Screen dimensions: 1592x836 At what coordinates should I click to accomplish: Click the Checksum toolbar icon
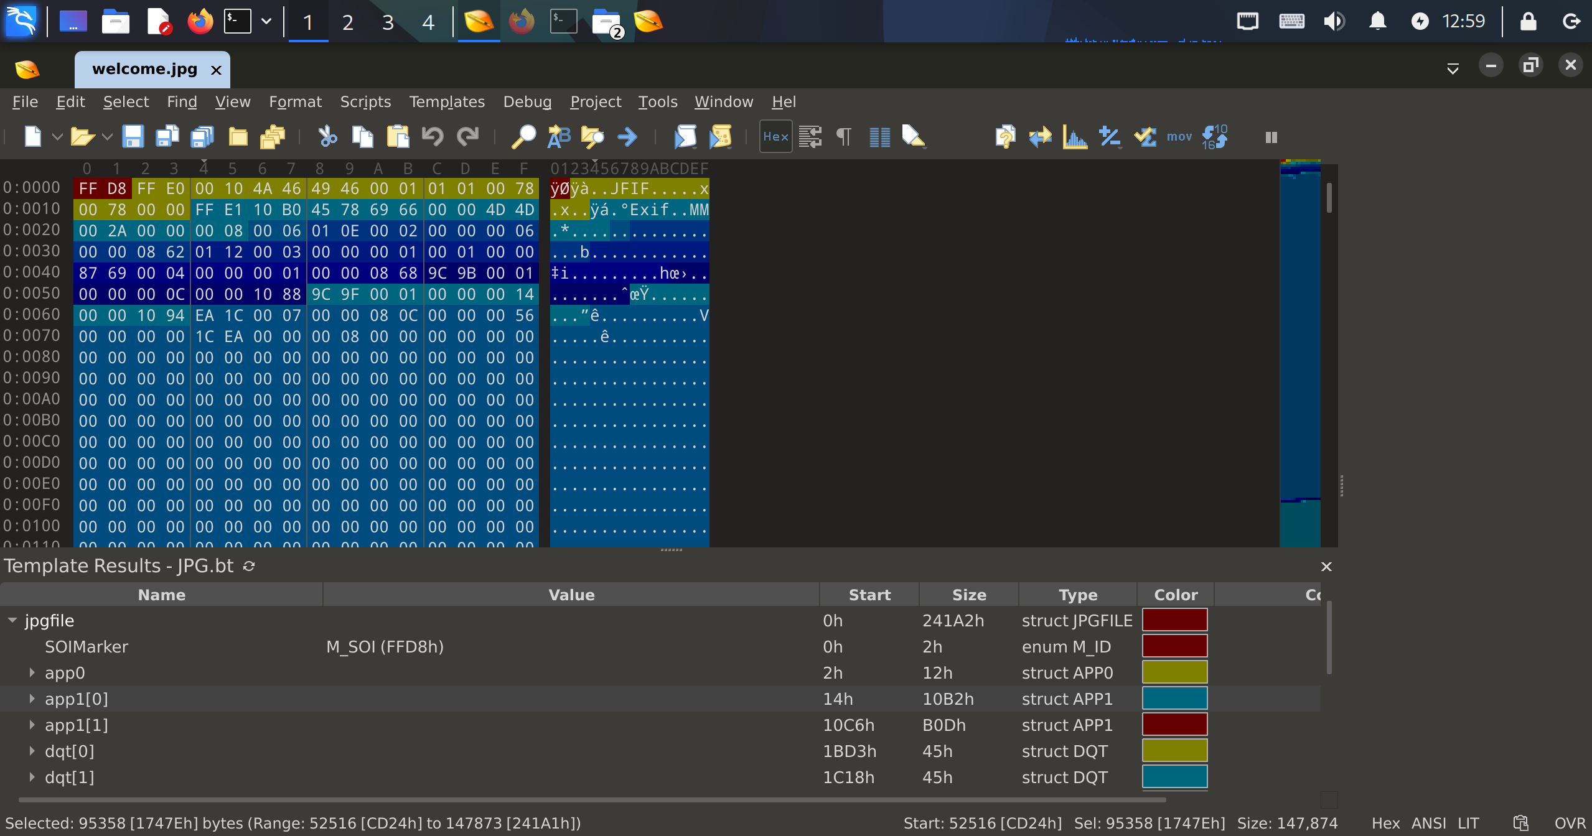[x=1144, y=136]
